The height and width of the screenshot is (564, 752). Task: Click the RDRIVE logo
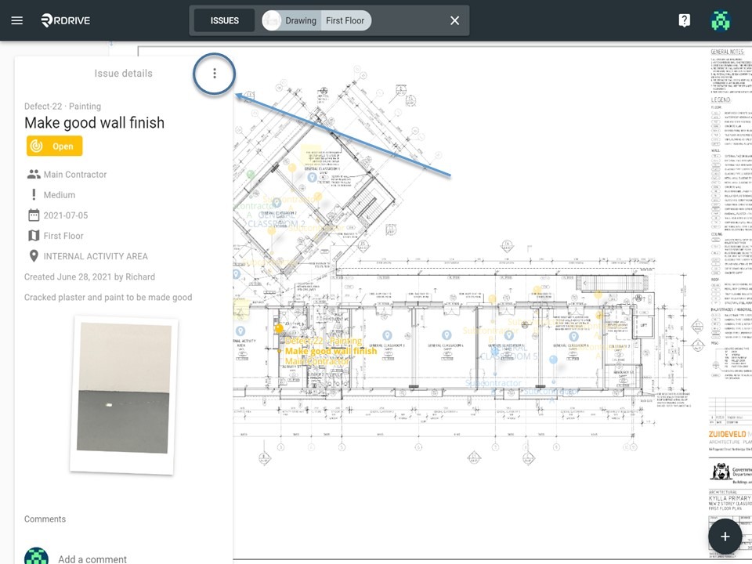click(x=66, y=20)
